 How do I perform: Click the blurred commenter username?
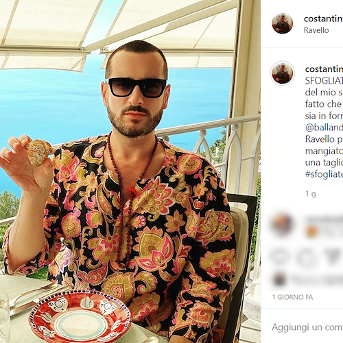[324, 221]
